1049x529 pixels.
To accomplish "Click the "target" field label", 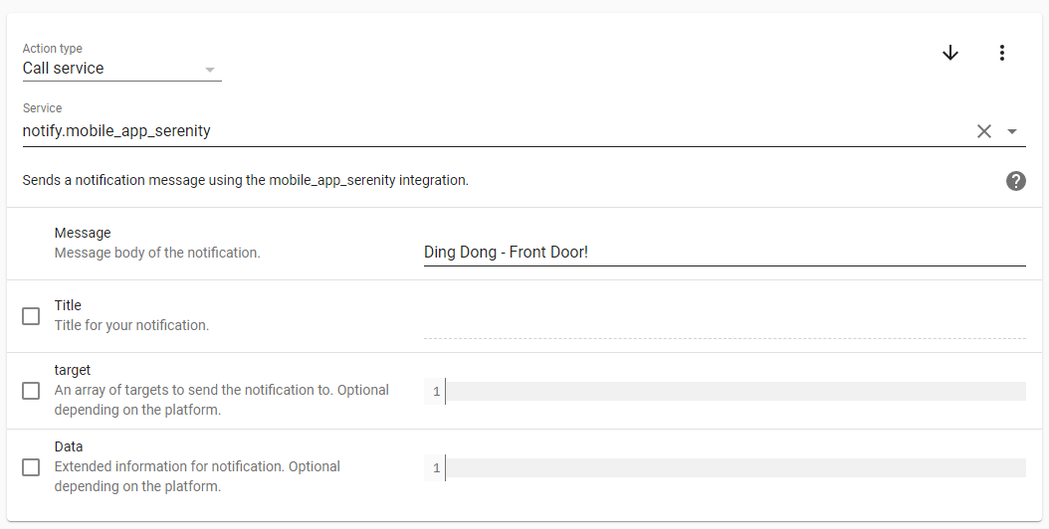I will coord(73,370).
